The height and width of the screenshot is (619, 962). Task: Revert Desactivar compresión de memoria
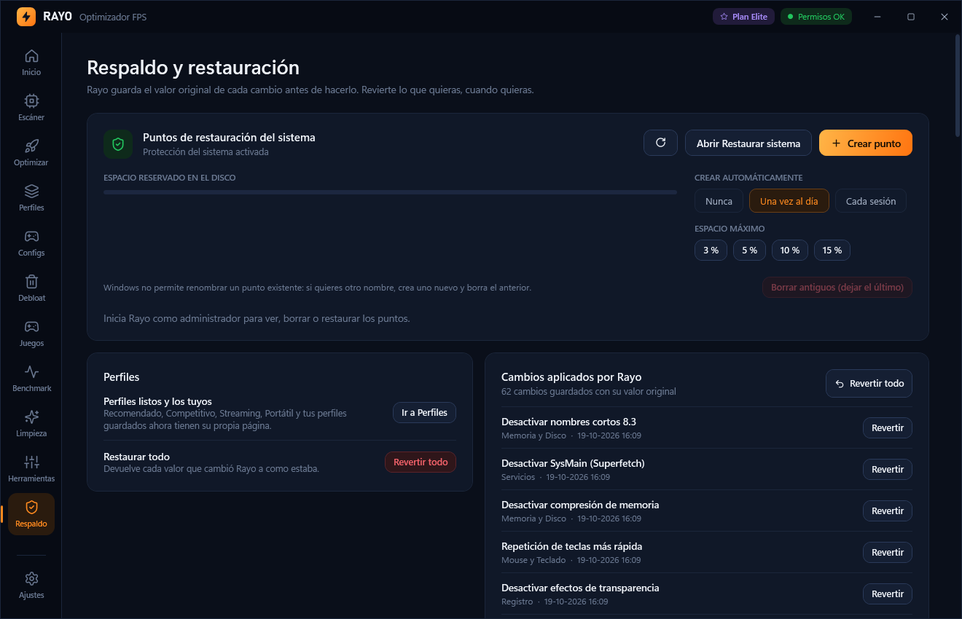coord(888,510)
